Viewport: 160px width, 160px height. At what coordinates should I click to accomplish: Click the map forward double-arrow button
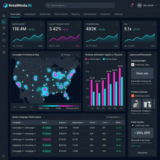[x=31, y=107]
